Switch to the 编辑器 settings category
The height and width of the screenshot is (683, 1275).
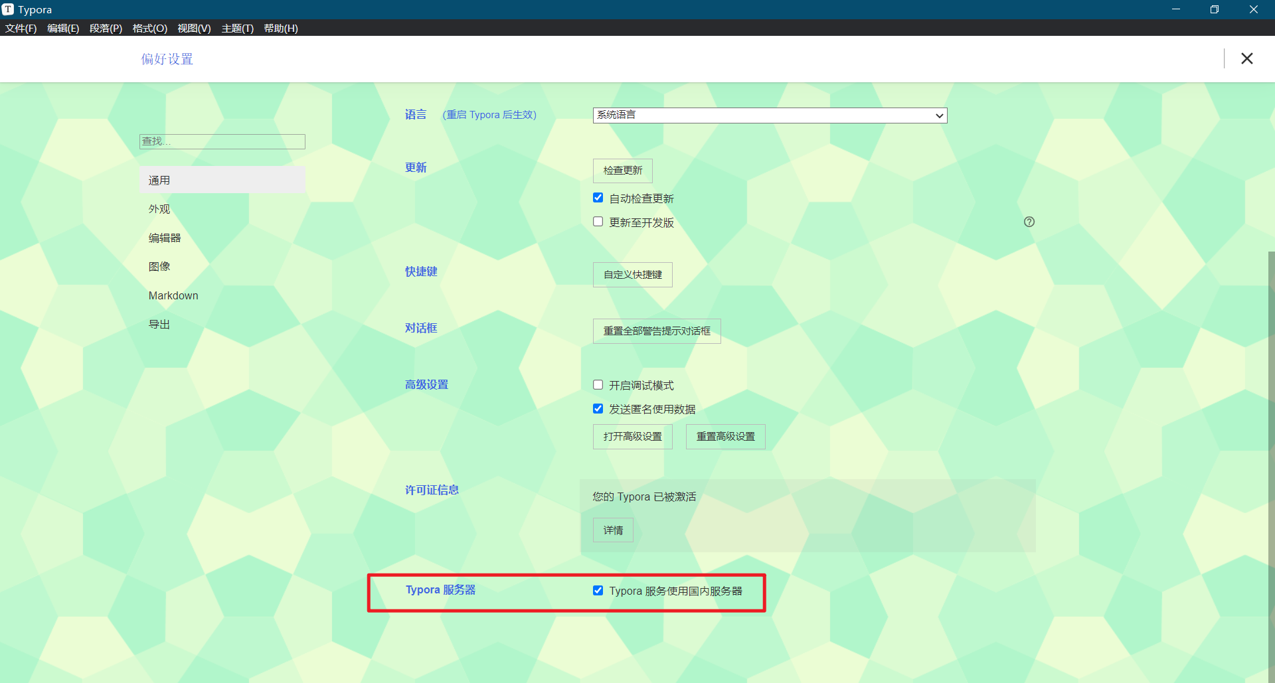pos(222,238)
